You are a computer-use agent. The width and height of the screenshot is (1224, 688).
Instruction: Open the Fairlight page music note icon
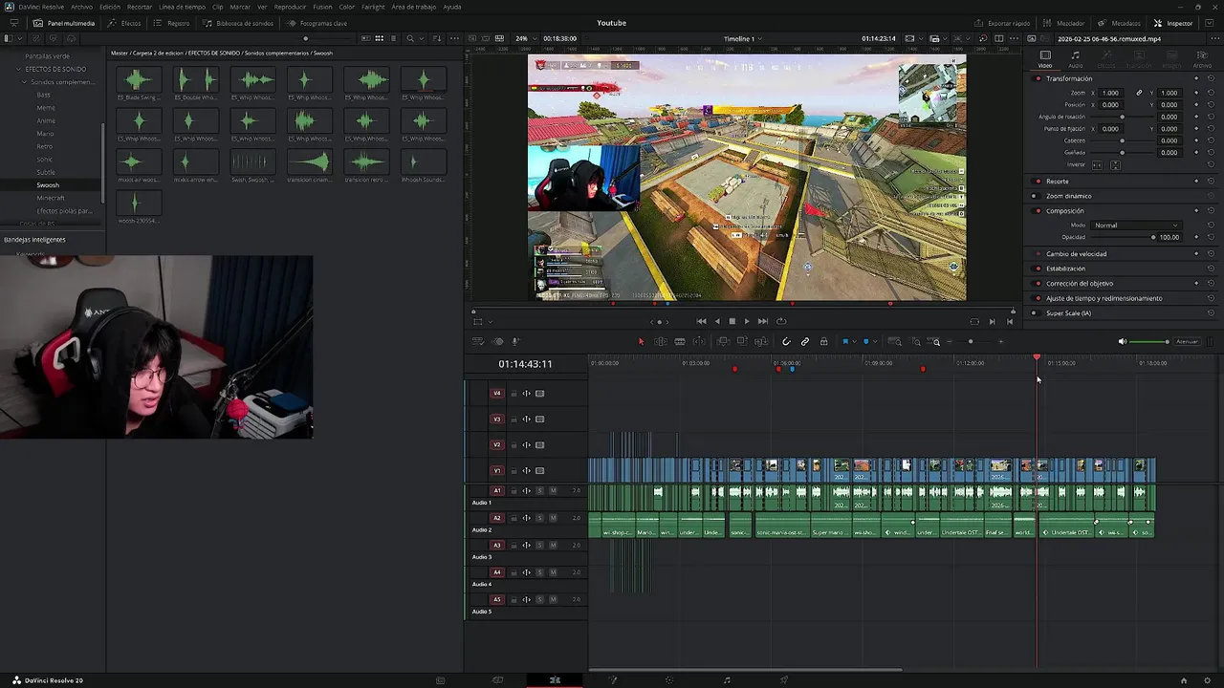727,680
